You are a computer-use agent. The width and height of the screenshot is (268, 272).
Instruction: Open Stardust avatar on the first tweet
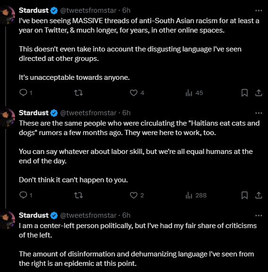pyautogui.click(x=7, y=15)
